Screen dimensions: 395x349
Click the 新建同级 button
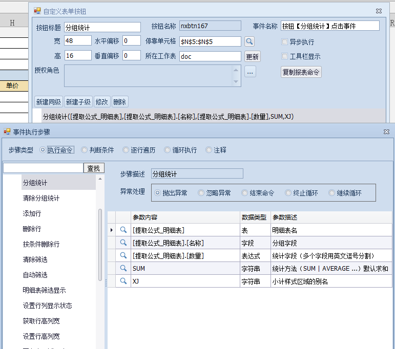pyautogui.click(x=48, y=102)
